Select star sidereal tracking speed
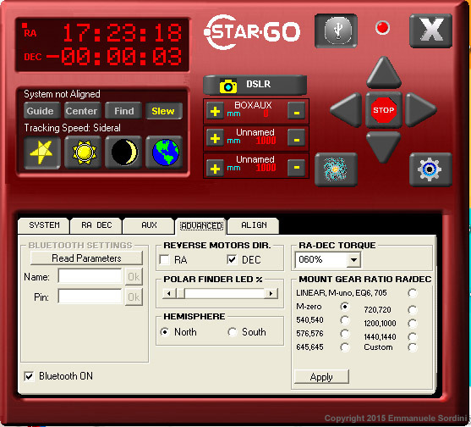 [x=42, y=152]
